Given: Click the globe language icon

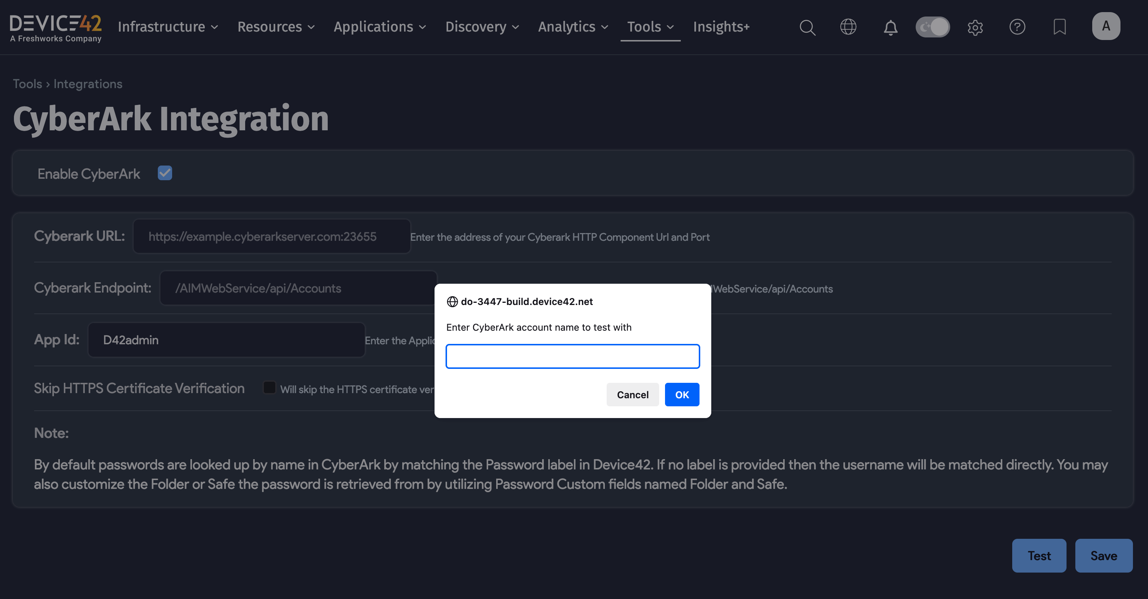Looking at the screenshot, I should click(849, 27).
